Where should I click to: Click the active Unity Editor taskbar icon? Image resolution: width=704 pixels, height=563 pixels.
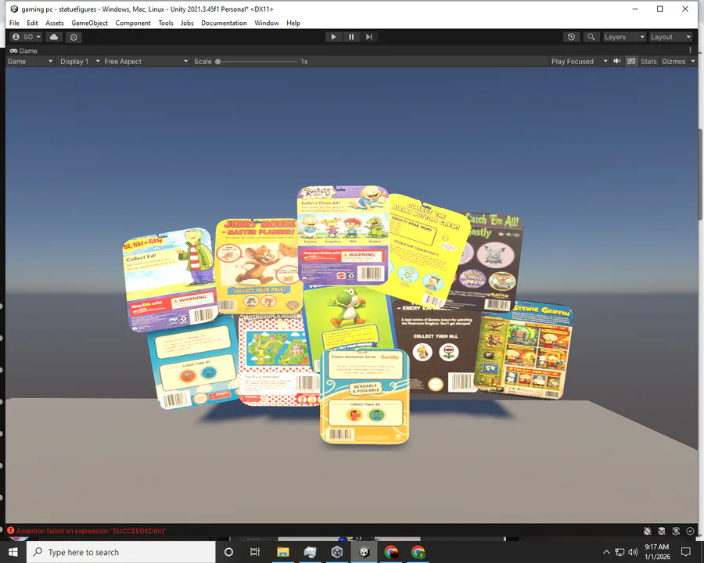364,552
